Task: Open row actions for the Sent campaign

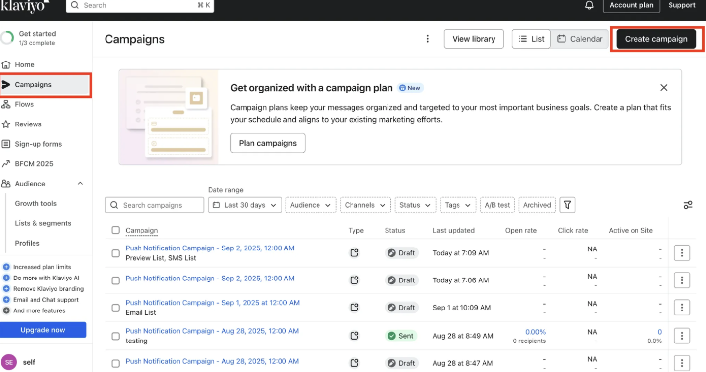Action: (682, 336)
